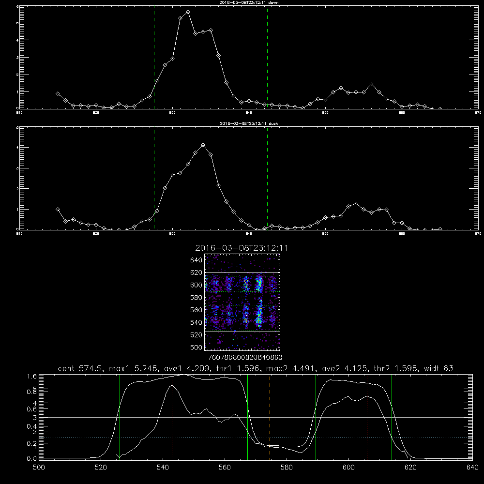Screen dimensions: 484x484
Task: Click the '0.6' y-axis label of bottom plot
Action: tap(32, 409)
